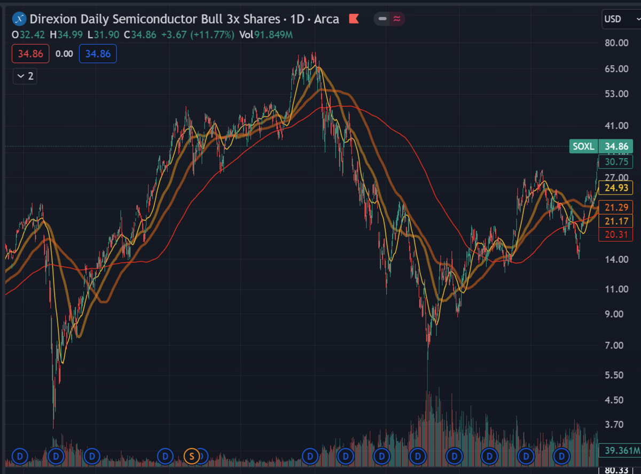Click the grey dash status pill icon
The width and height of the screenshot is (641, 474).
(382, 19)
